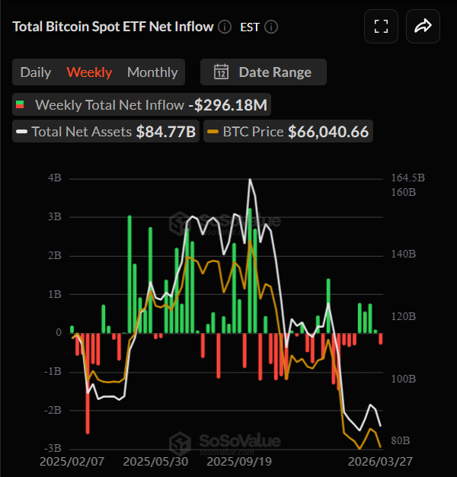This screenshot has width=457, height=477.
Task: Click the info icon beside the chart title
Action: pos(225,27)
